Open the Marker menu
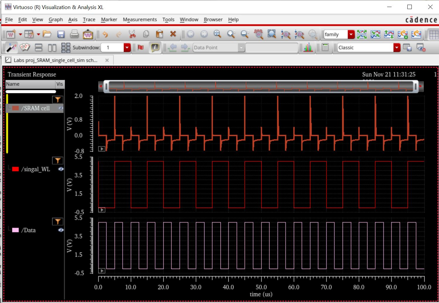Image resolution: width=439 pixels, height=303 pixels. click(x=109, y=20)
